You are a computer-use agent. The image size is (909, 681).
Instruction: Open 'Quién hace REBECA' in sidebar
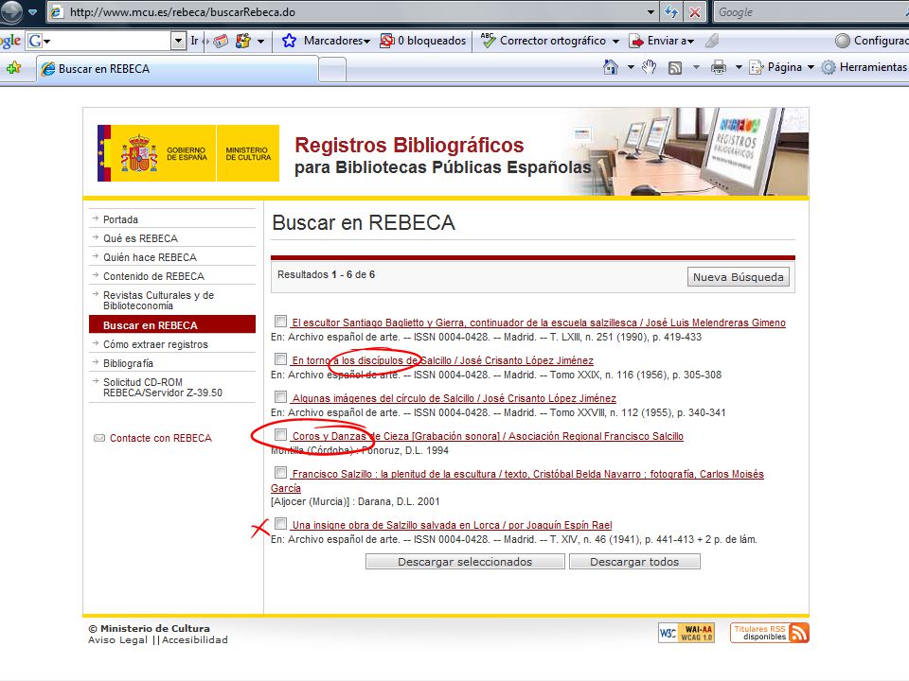tap(150, 257)
